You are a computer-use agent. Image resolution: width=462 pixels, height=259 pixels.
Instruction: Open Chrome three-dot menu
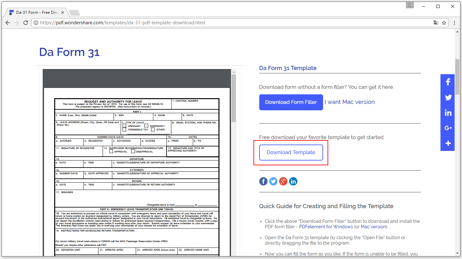(454, 23)
